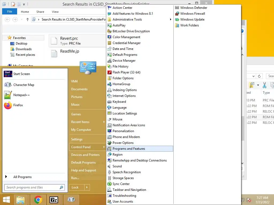The width and height of the screenshot is (274, 205).
Task: Click the Device Manager icon
Action: click(109, 61)
